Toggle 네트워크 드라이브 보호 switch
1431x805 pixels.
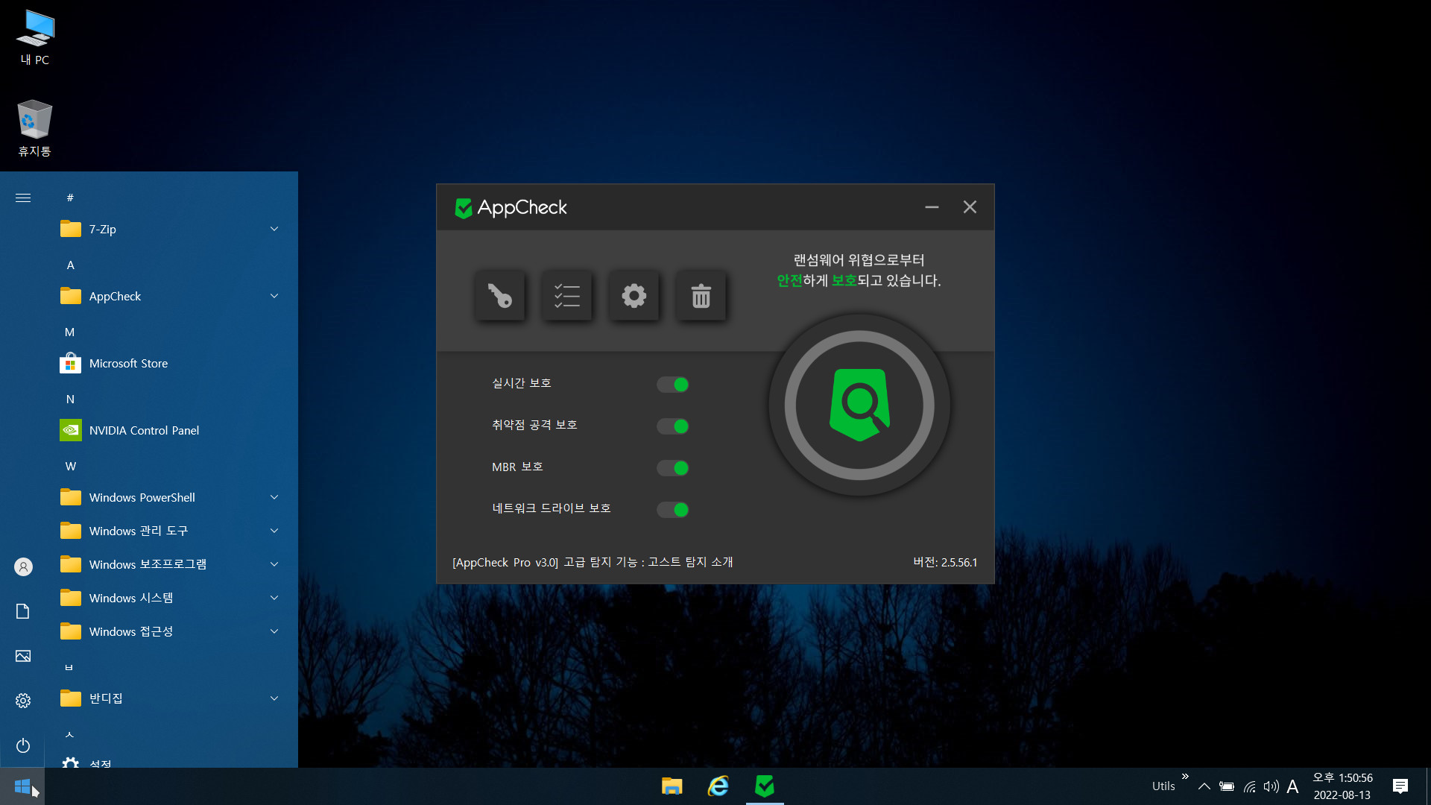point(672,510)
